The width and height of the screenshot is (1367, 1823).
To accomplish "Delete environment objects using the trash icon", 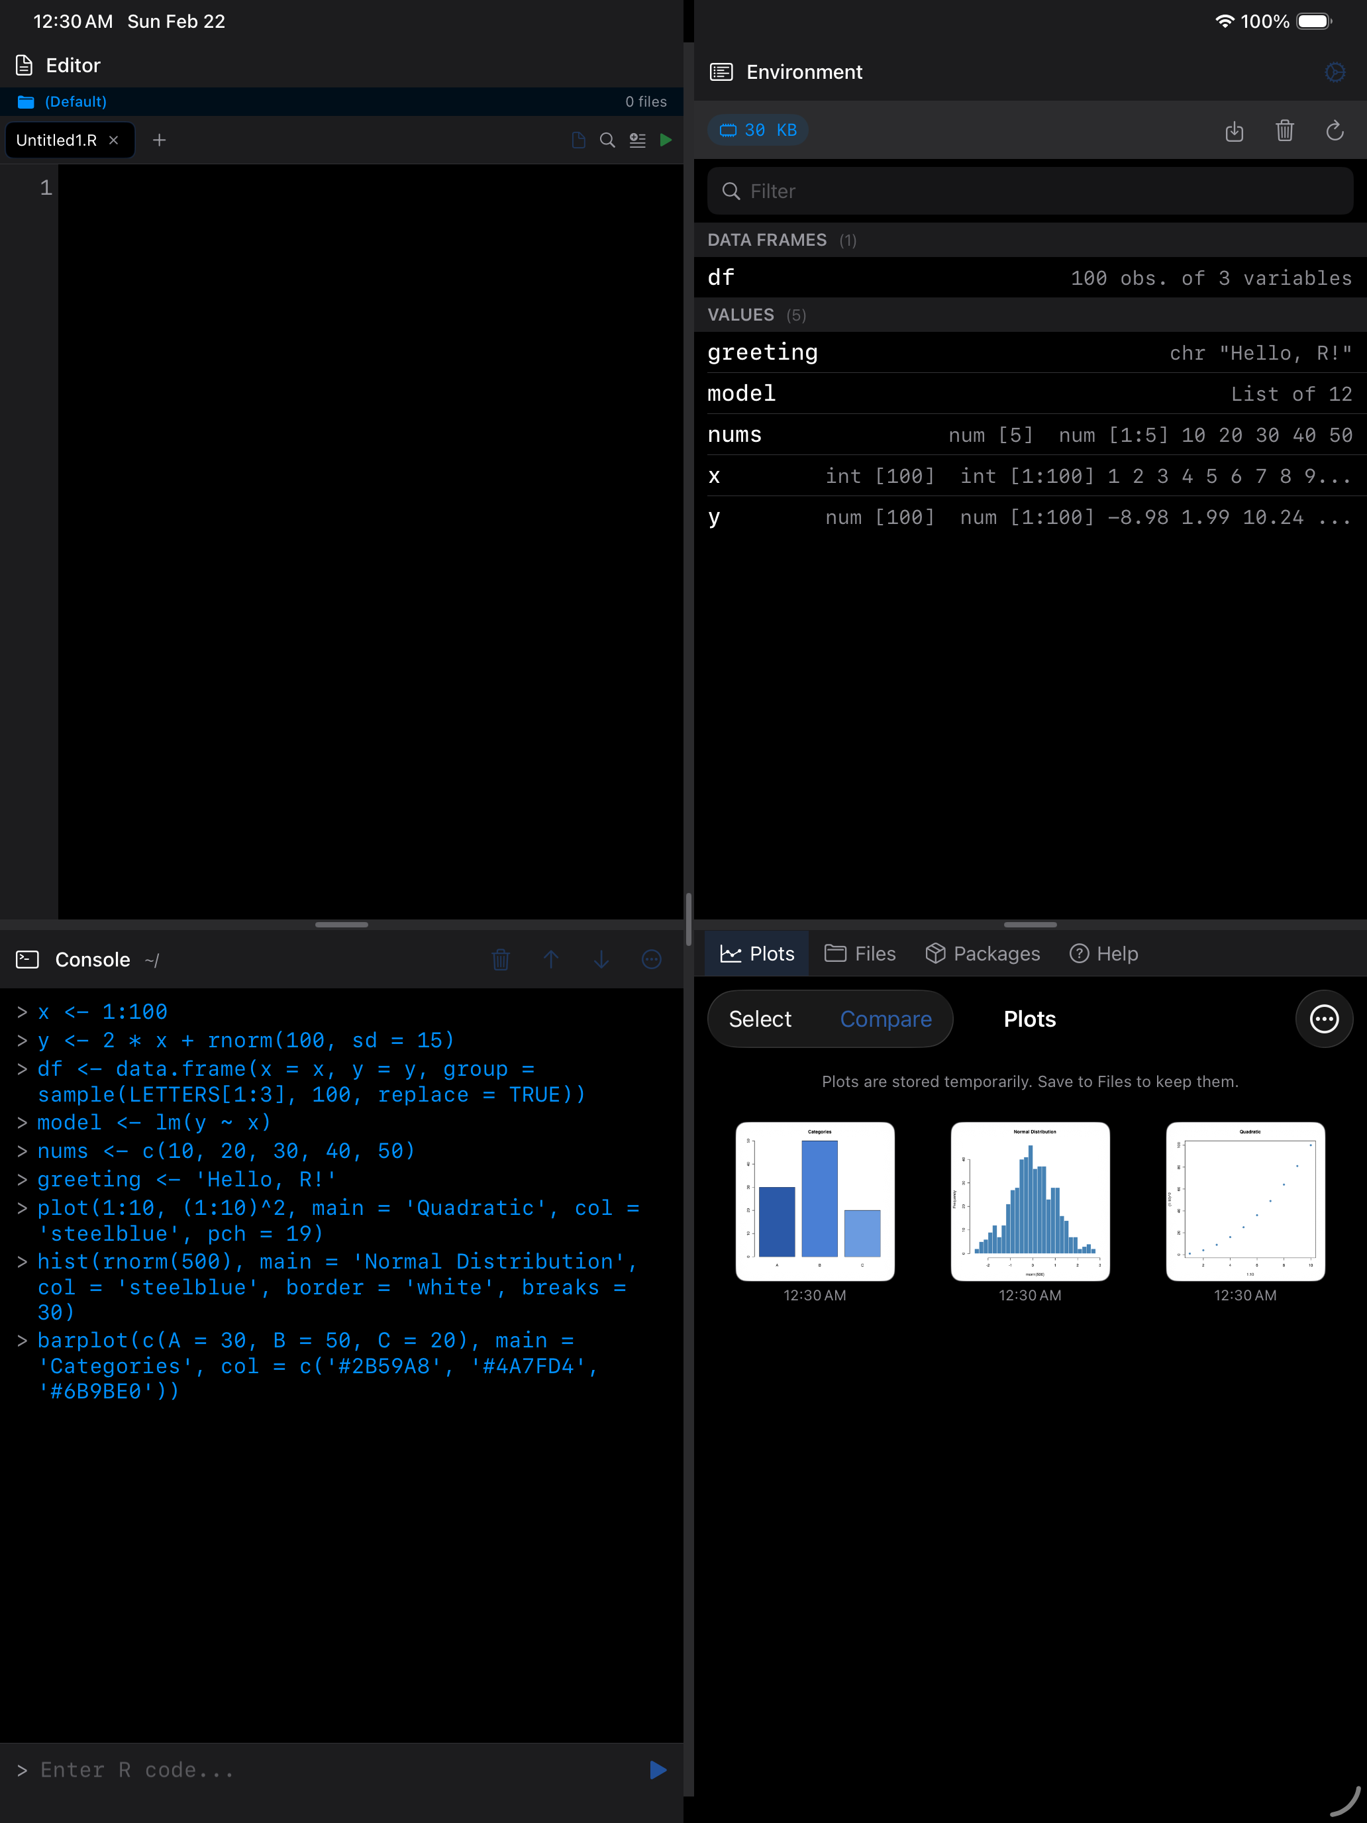I will (x=1285, y=131).
